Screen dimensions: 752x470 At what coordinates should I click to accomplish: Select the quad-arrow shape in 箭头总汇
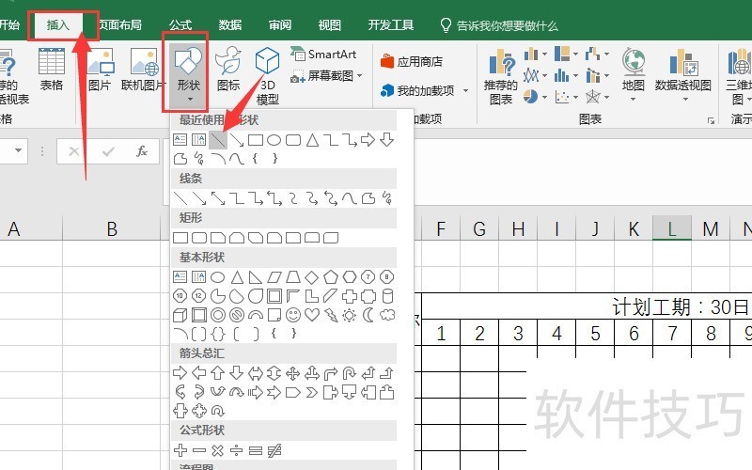point(293,372)
